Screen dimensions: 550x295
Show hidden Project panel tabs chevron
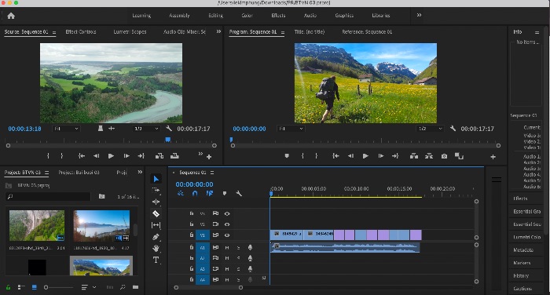pyautogui.click(x=140, y=172)
